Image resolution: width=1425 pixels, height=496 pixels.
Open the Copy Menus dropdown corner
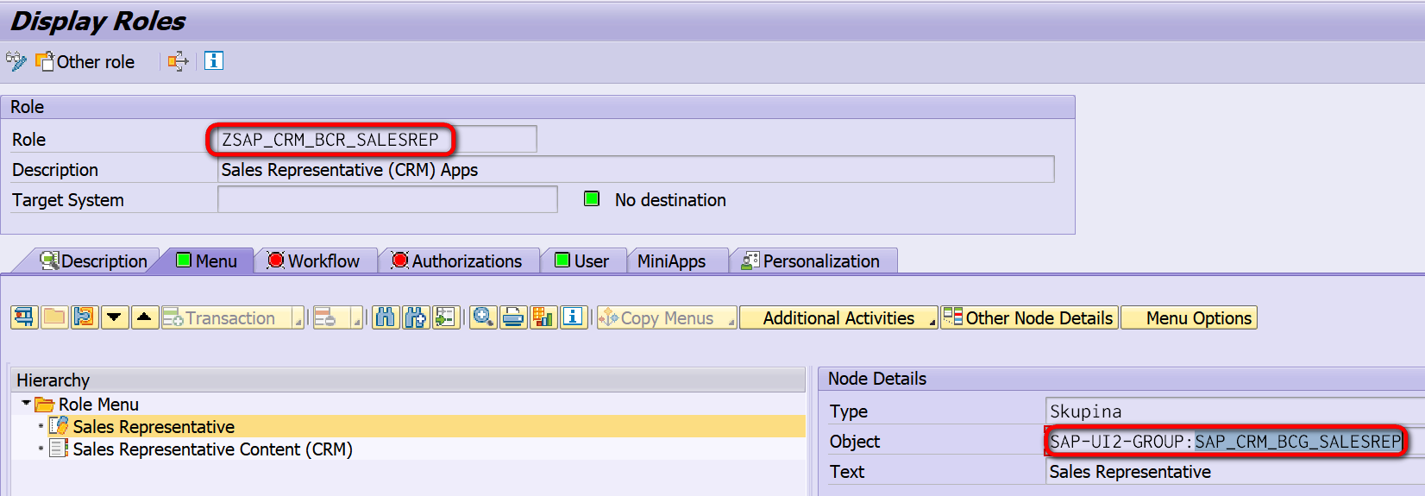pos(731,321)
